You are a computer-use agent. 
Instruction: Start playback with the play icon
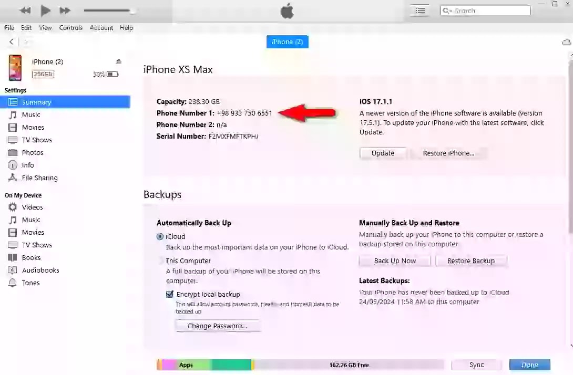pyautogui.click(x=45, y=11)
